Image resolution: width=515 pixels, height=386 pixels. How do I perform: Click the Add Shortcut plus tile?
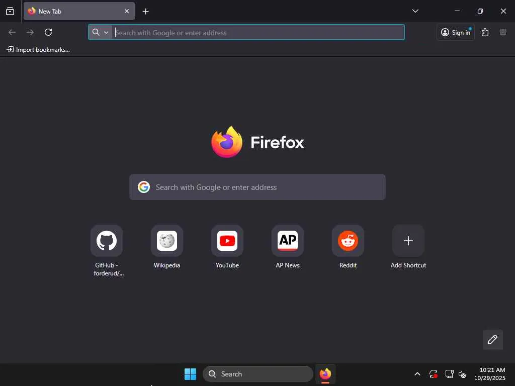point(408,241)
